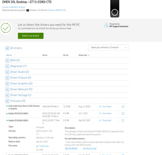The width and height of the screenshot is (162, 155).
Task: Collapse the Firmware (4) category
Action: point(7,101)
